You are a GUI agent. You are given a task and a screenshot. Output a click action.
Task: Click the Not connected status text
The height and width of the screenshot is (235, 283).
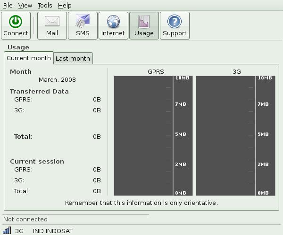[25, 219]
